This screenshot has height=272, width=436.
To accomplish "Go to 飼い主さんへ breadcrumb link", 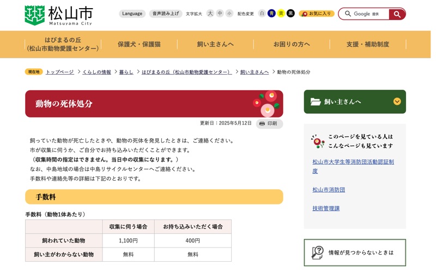I will click(x=255, y=72).
